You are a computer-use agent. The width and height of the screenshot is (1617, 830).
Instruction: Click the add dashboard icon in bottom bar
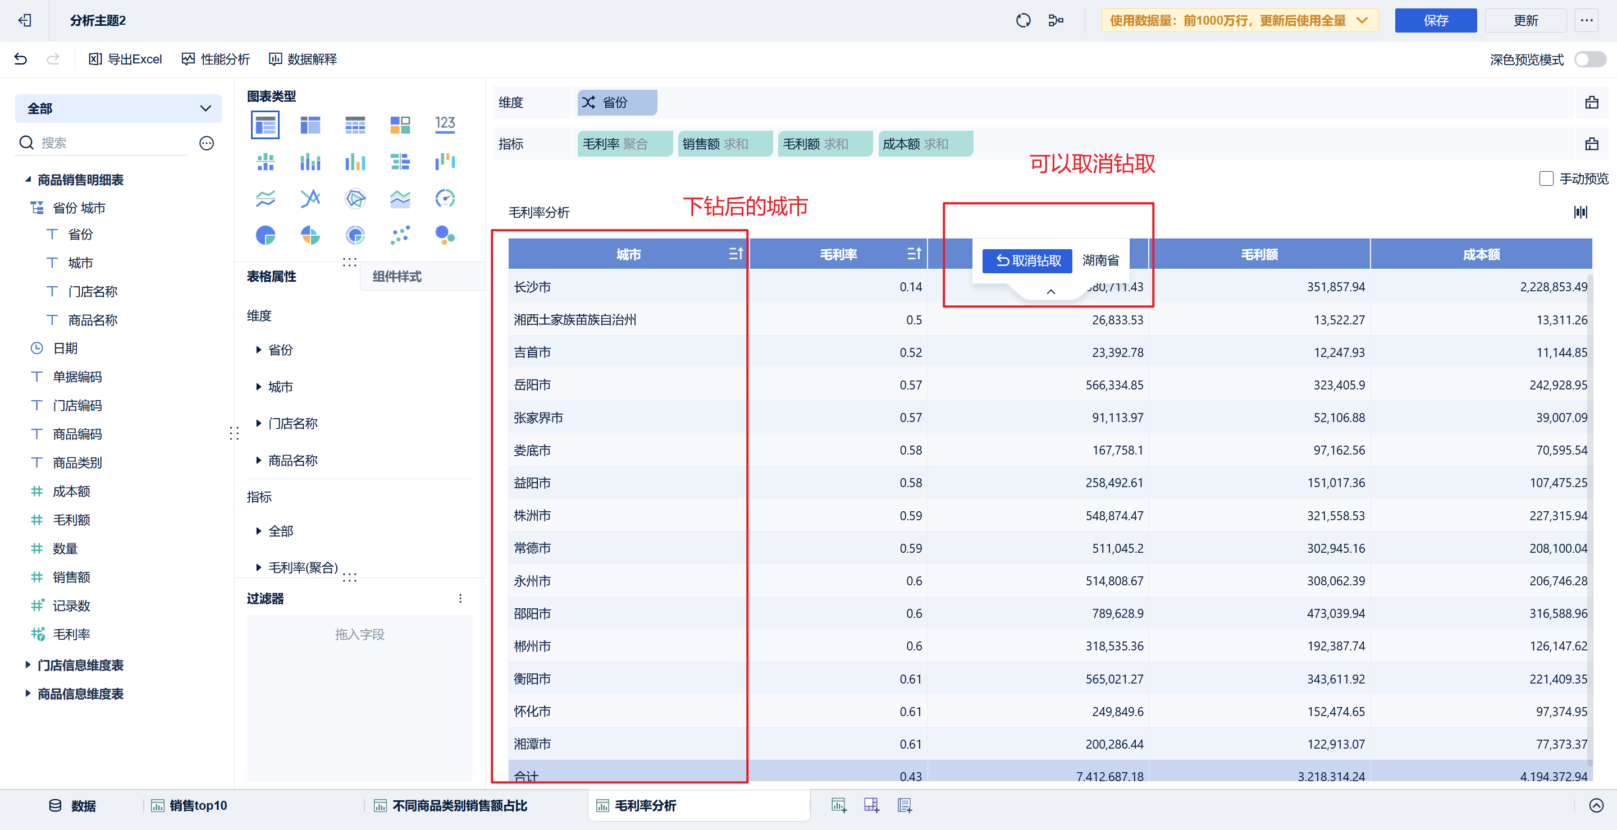[871, 805]
